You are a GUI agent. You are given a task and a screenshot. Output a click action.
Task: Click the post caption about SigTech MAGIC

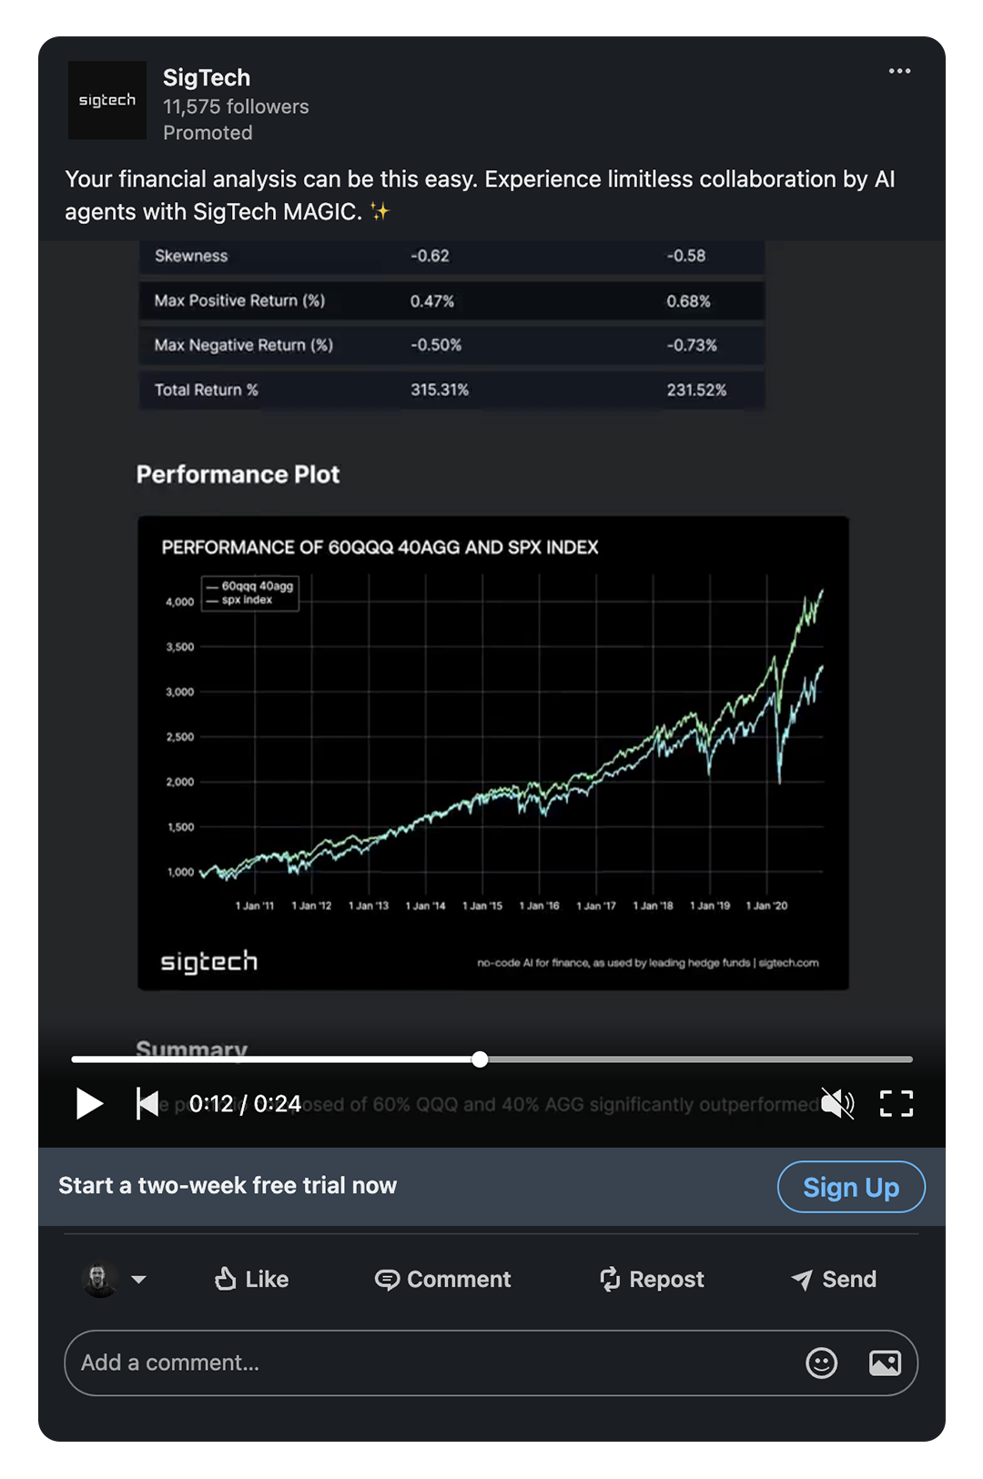click(480, 195)
